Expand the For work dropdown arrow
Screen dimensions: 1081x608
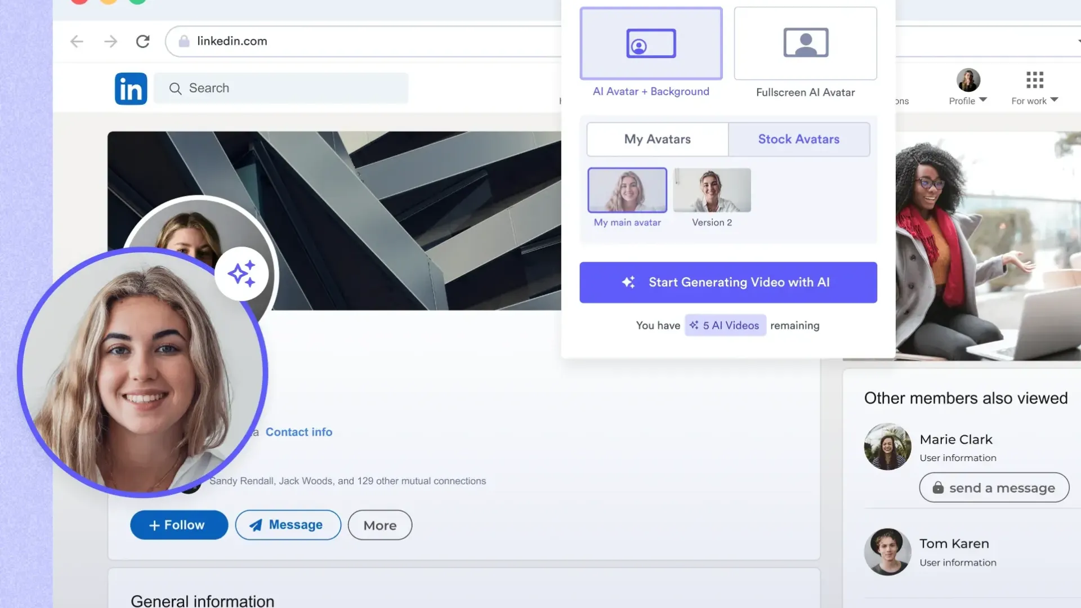tap(1055, 100)
